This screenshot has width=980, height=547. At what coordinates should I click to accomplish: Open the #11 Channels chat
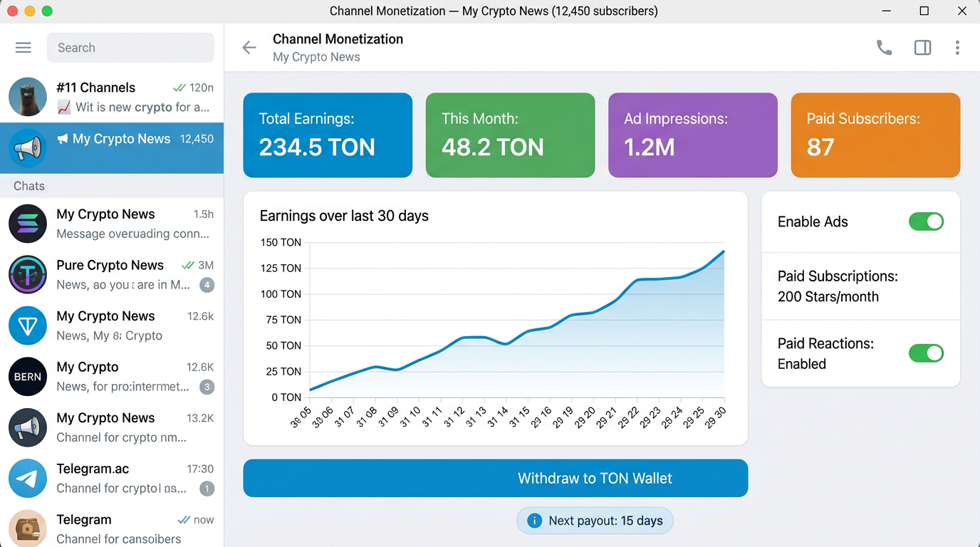coord(112,97)
